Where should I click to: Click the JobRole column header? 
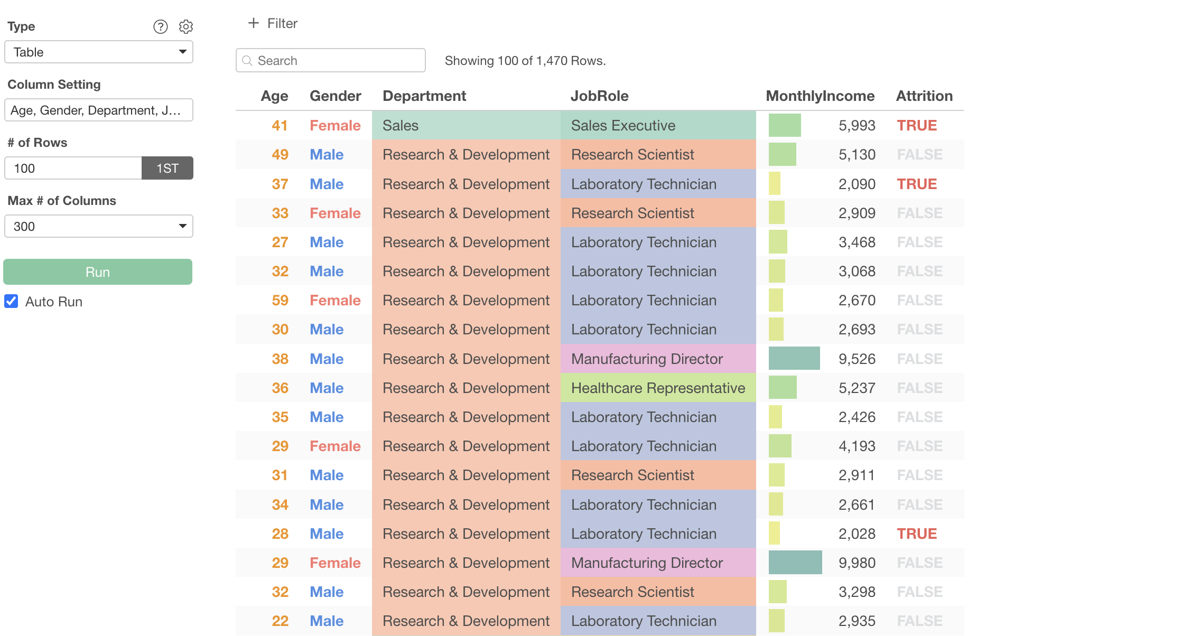(x=599, y=96)
